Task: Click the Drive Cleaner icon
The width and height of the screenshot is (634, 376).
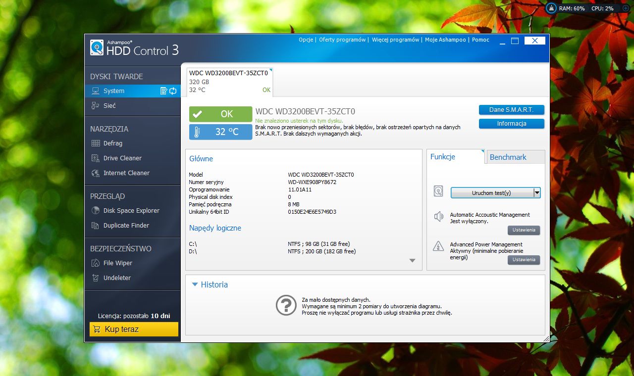Action: click(96, 158)
